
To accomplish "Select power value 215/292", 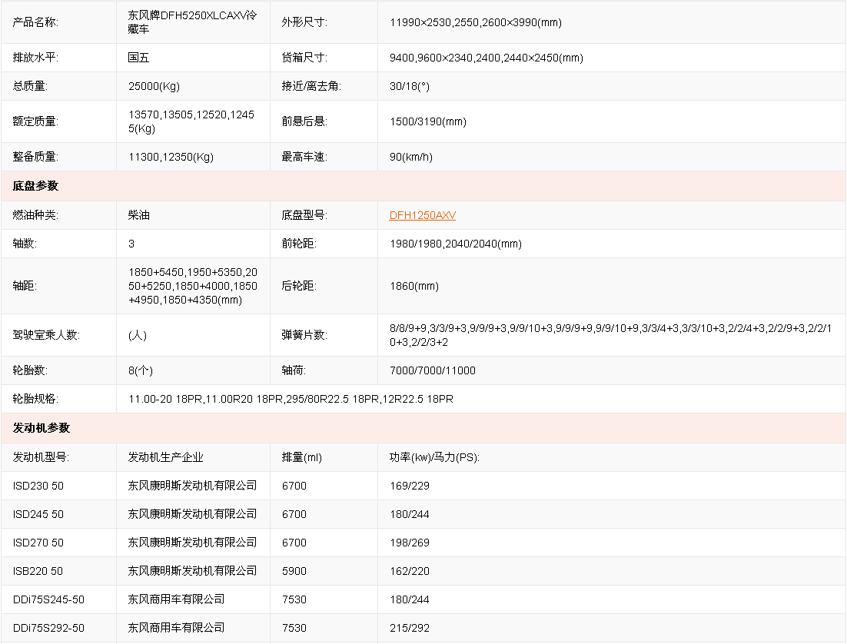I will (x=410, y=628).
